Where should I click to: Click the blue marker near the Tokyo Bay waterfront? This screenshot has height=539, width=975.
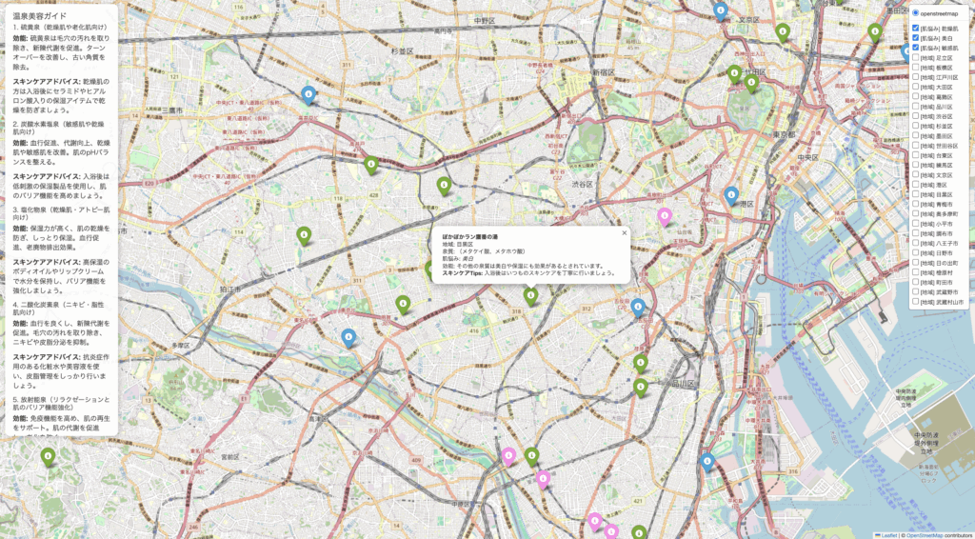(707, 462)
